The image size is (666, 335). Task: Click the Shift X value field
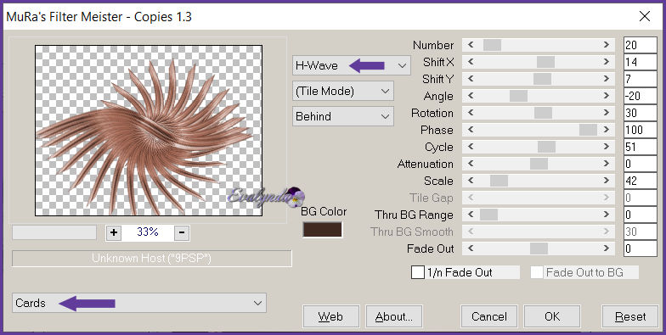click(x=641, y=62)
